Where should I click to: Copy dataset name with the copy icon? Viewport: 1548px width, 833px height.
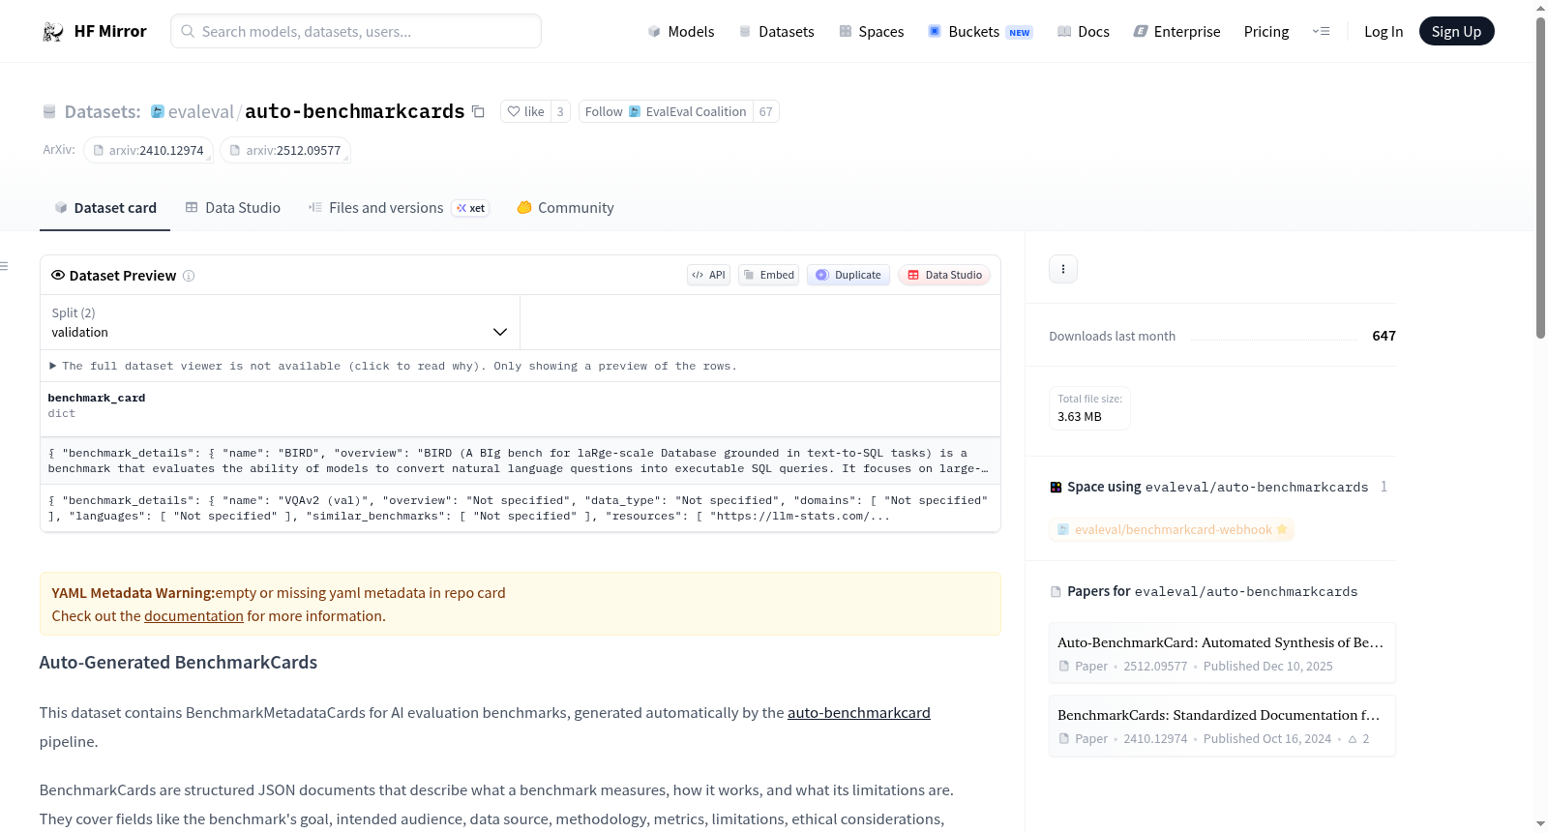point(478,111)
